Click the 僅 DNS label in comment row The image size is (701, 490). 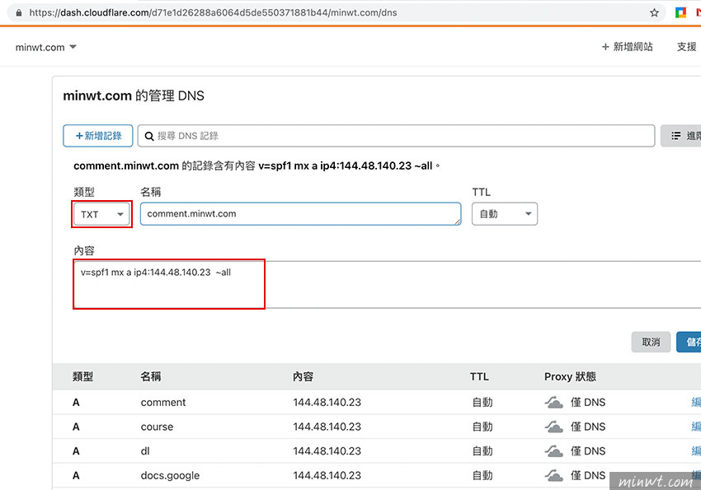click(x=588, y=403)
